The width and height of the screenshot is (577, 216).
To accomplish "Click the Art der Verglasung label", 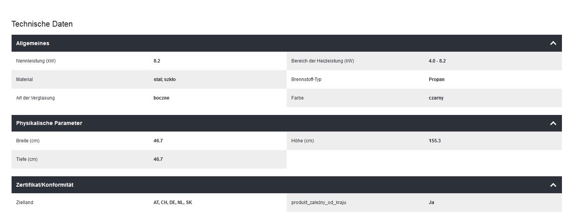I will point(36,98).
